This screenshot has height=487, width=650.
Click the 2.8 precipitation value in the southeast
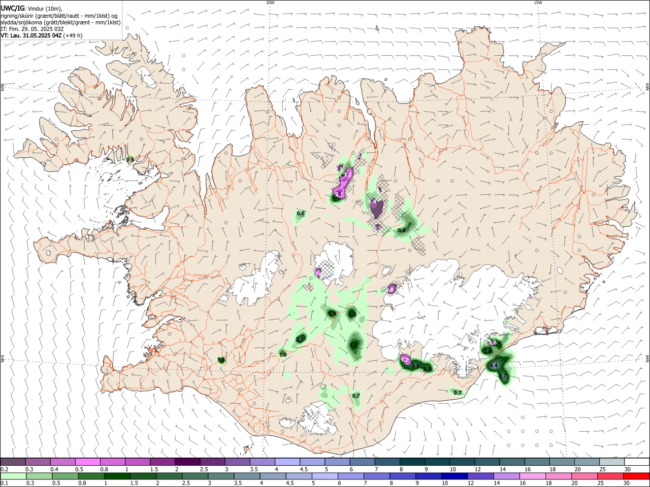click(487, 351)
